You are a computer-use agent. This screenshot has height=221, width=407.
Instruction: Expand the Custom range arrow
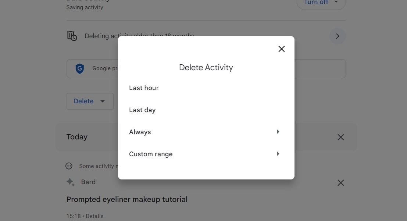278,154
